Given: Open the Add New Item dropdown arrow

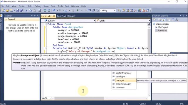Looking at the screenshot, I should tap(14, 10).
